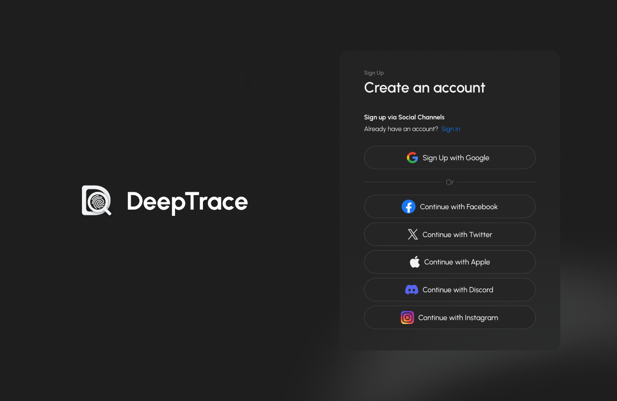Click the Discord logo icon

pos(412,290)
